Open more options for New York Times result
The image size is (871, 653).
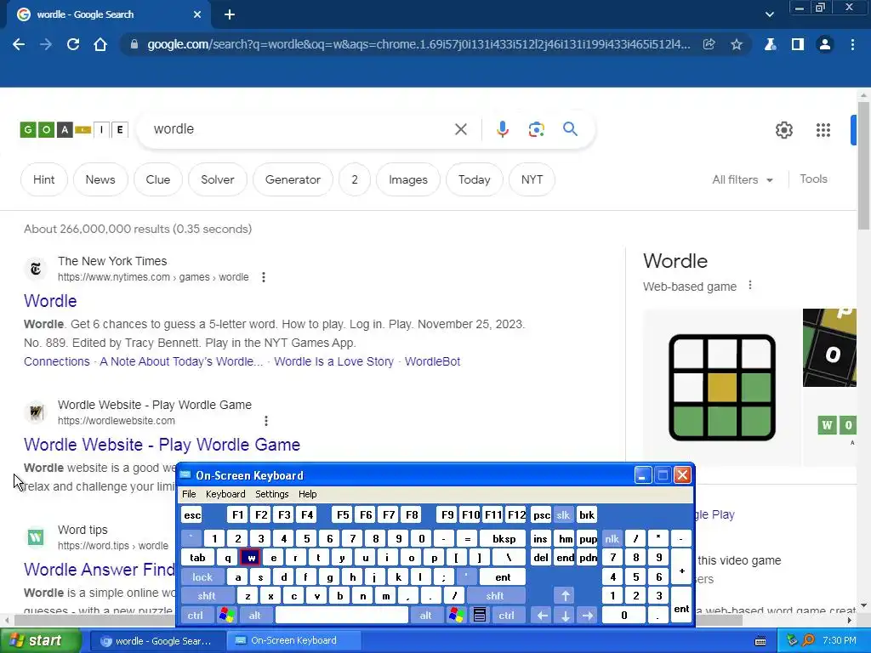[264, 277]
